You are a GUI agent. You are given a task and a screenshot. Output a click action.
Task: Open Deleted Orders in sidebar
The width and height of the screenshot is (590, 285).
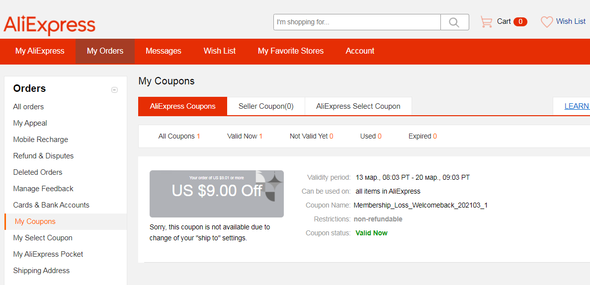coord(38,172)
